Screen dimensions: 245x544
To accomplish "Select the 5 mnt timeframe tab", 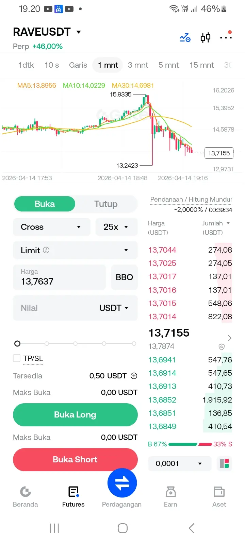I will pyautogui.click(x=168, y=65).
